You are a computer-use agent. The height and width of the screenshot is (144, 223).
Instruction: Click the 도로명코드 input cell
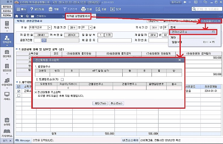click(x=46, y=88)
